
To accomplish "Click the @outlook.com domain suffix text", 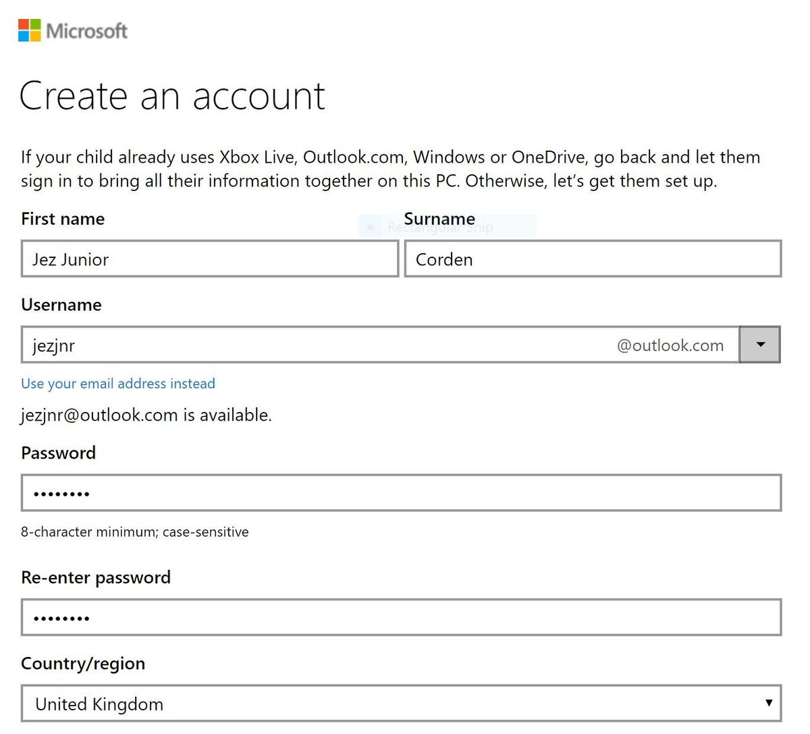I will tap(670, 346).
